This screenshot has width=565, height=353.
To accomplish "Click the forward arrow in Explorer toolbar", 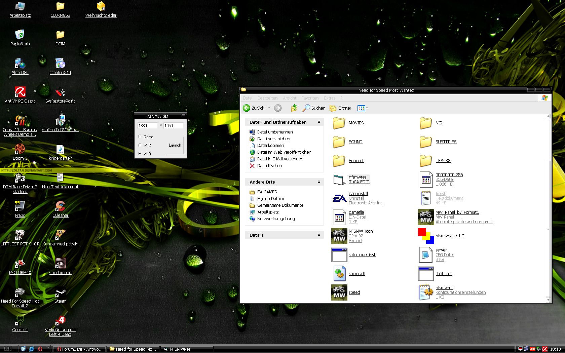I will click(278, 108).
